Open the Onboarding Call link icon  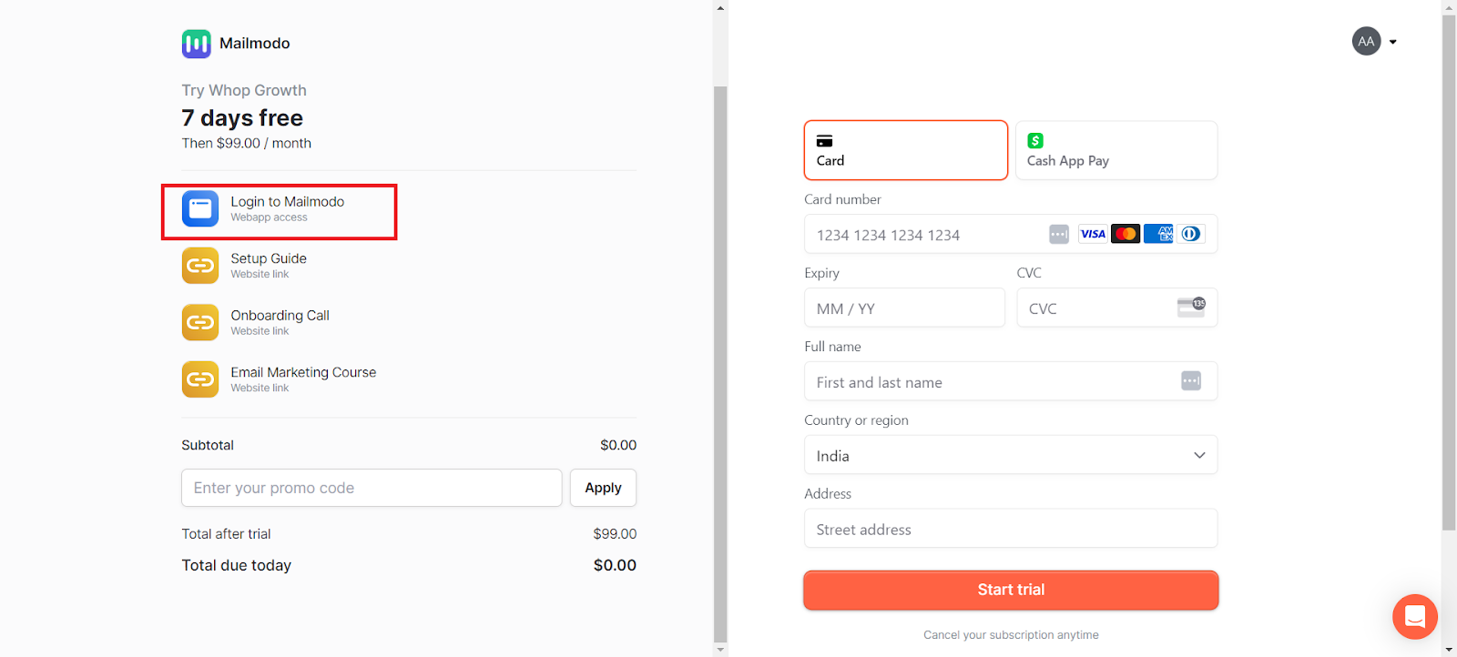click(200, 322)
